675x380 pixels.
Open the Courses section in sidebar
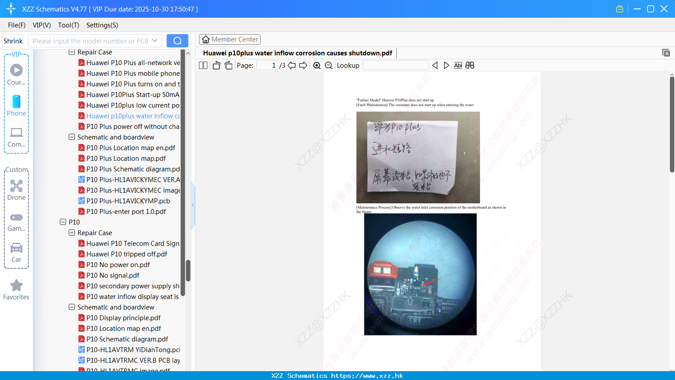pos(16,74)
